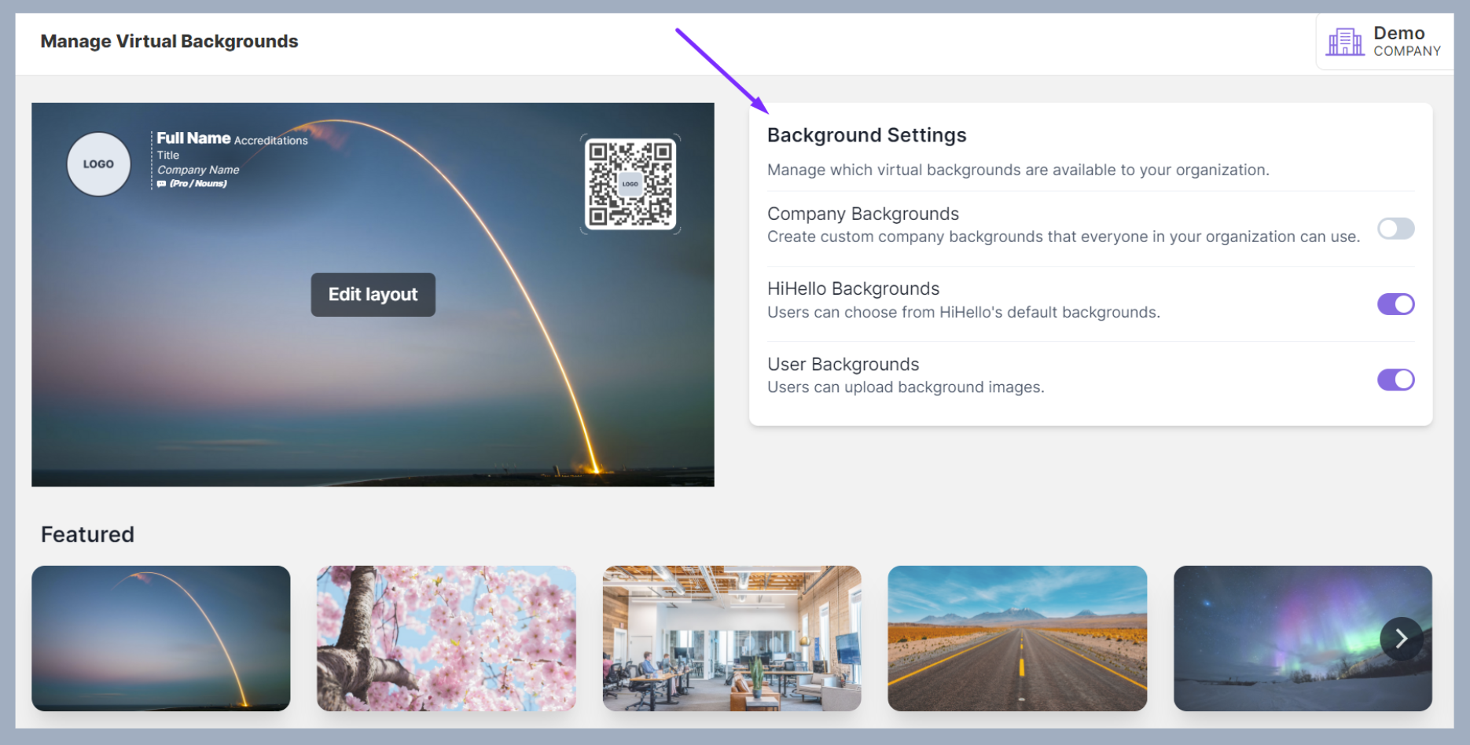Click the HiHello Backgrounds label
Image resolution: width=1470 pixels, height=745 pixels.
point(853,288)
